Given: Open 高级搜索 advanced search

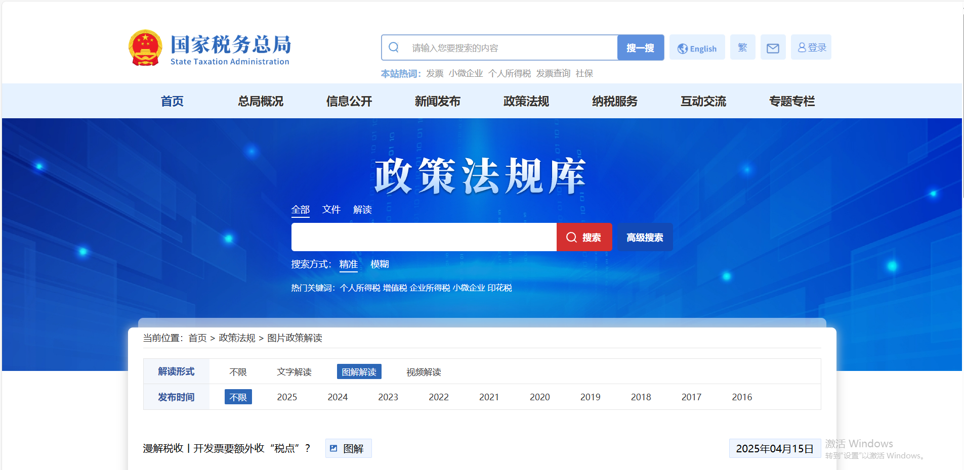Looking at the screenshot, I should [645, 237].
